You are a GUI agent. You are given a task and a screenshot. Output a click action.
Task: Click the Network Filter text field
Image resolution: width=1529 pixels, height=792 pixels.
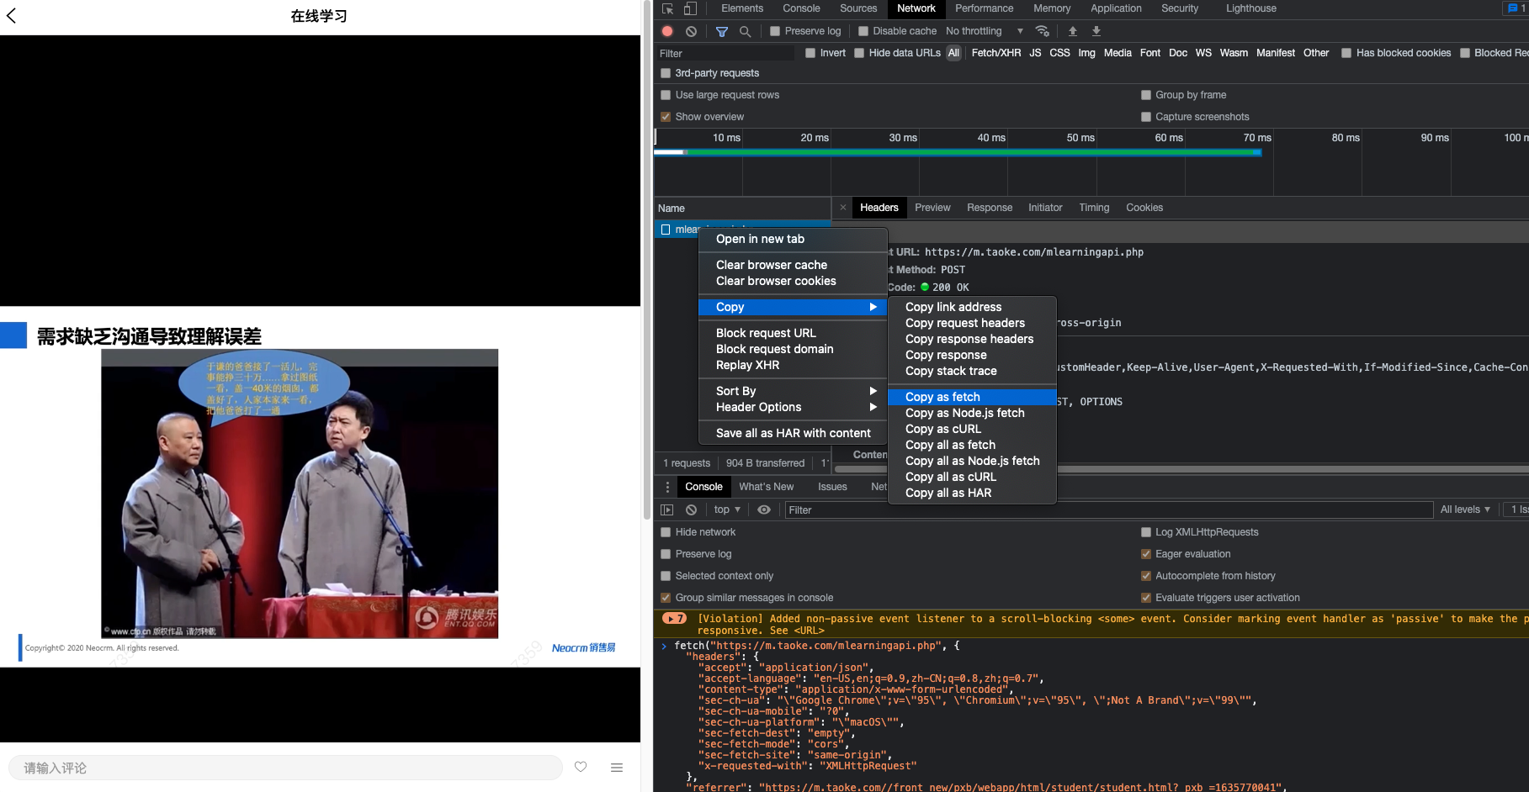pyautogui.click(x=725, y=53)
